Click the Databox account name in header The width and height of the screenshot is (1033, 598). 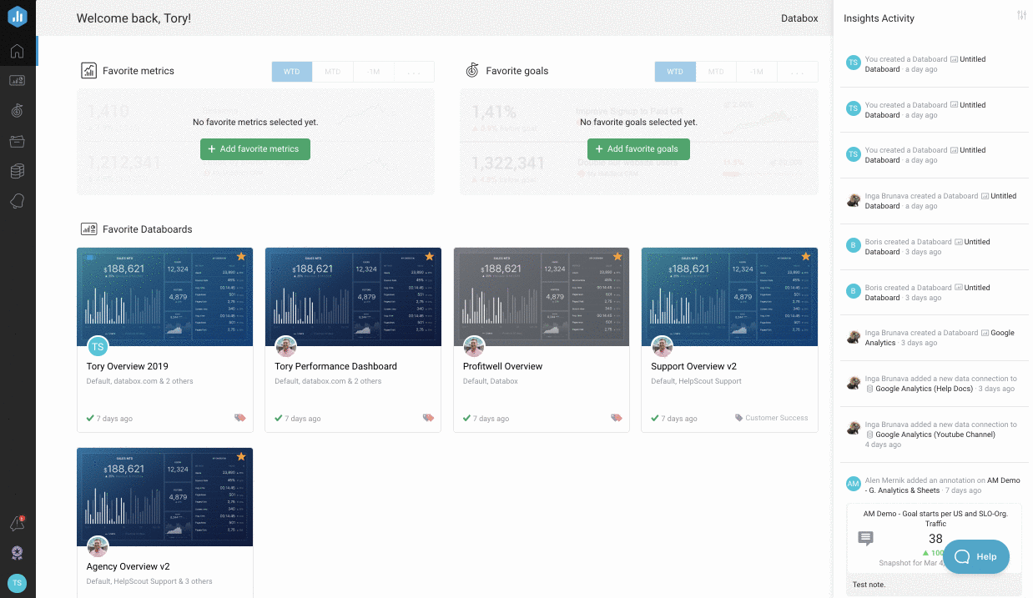[x=799, y=18]
